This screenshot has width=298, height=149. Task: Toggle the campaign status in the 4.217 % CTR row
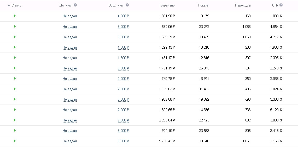pos(15,37)
